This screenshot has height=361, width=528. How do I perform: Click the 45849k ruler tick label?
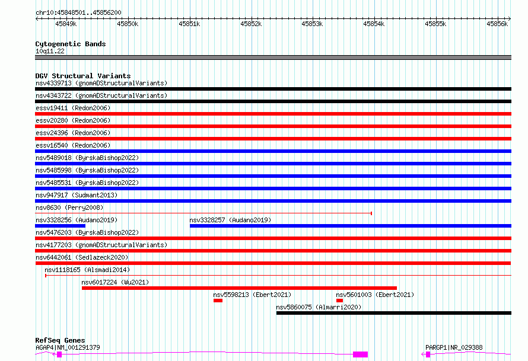(66, 24)
